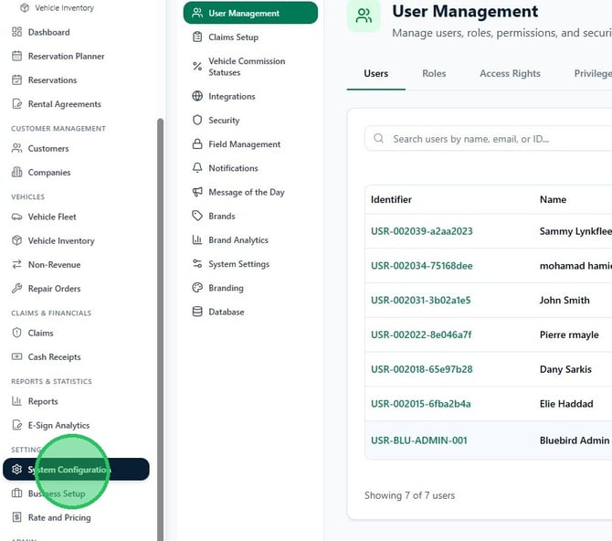Go to System Settings label

[x=239, y=264]
